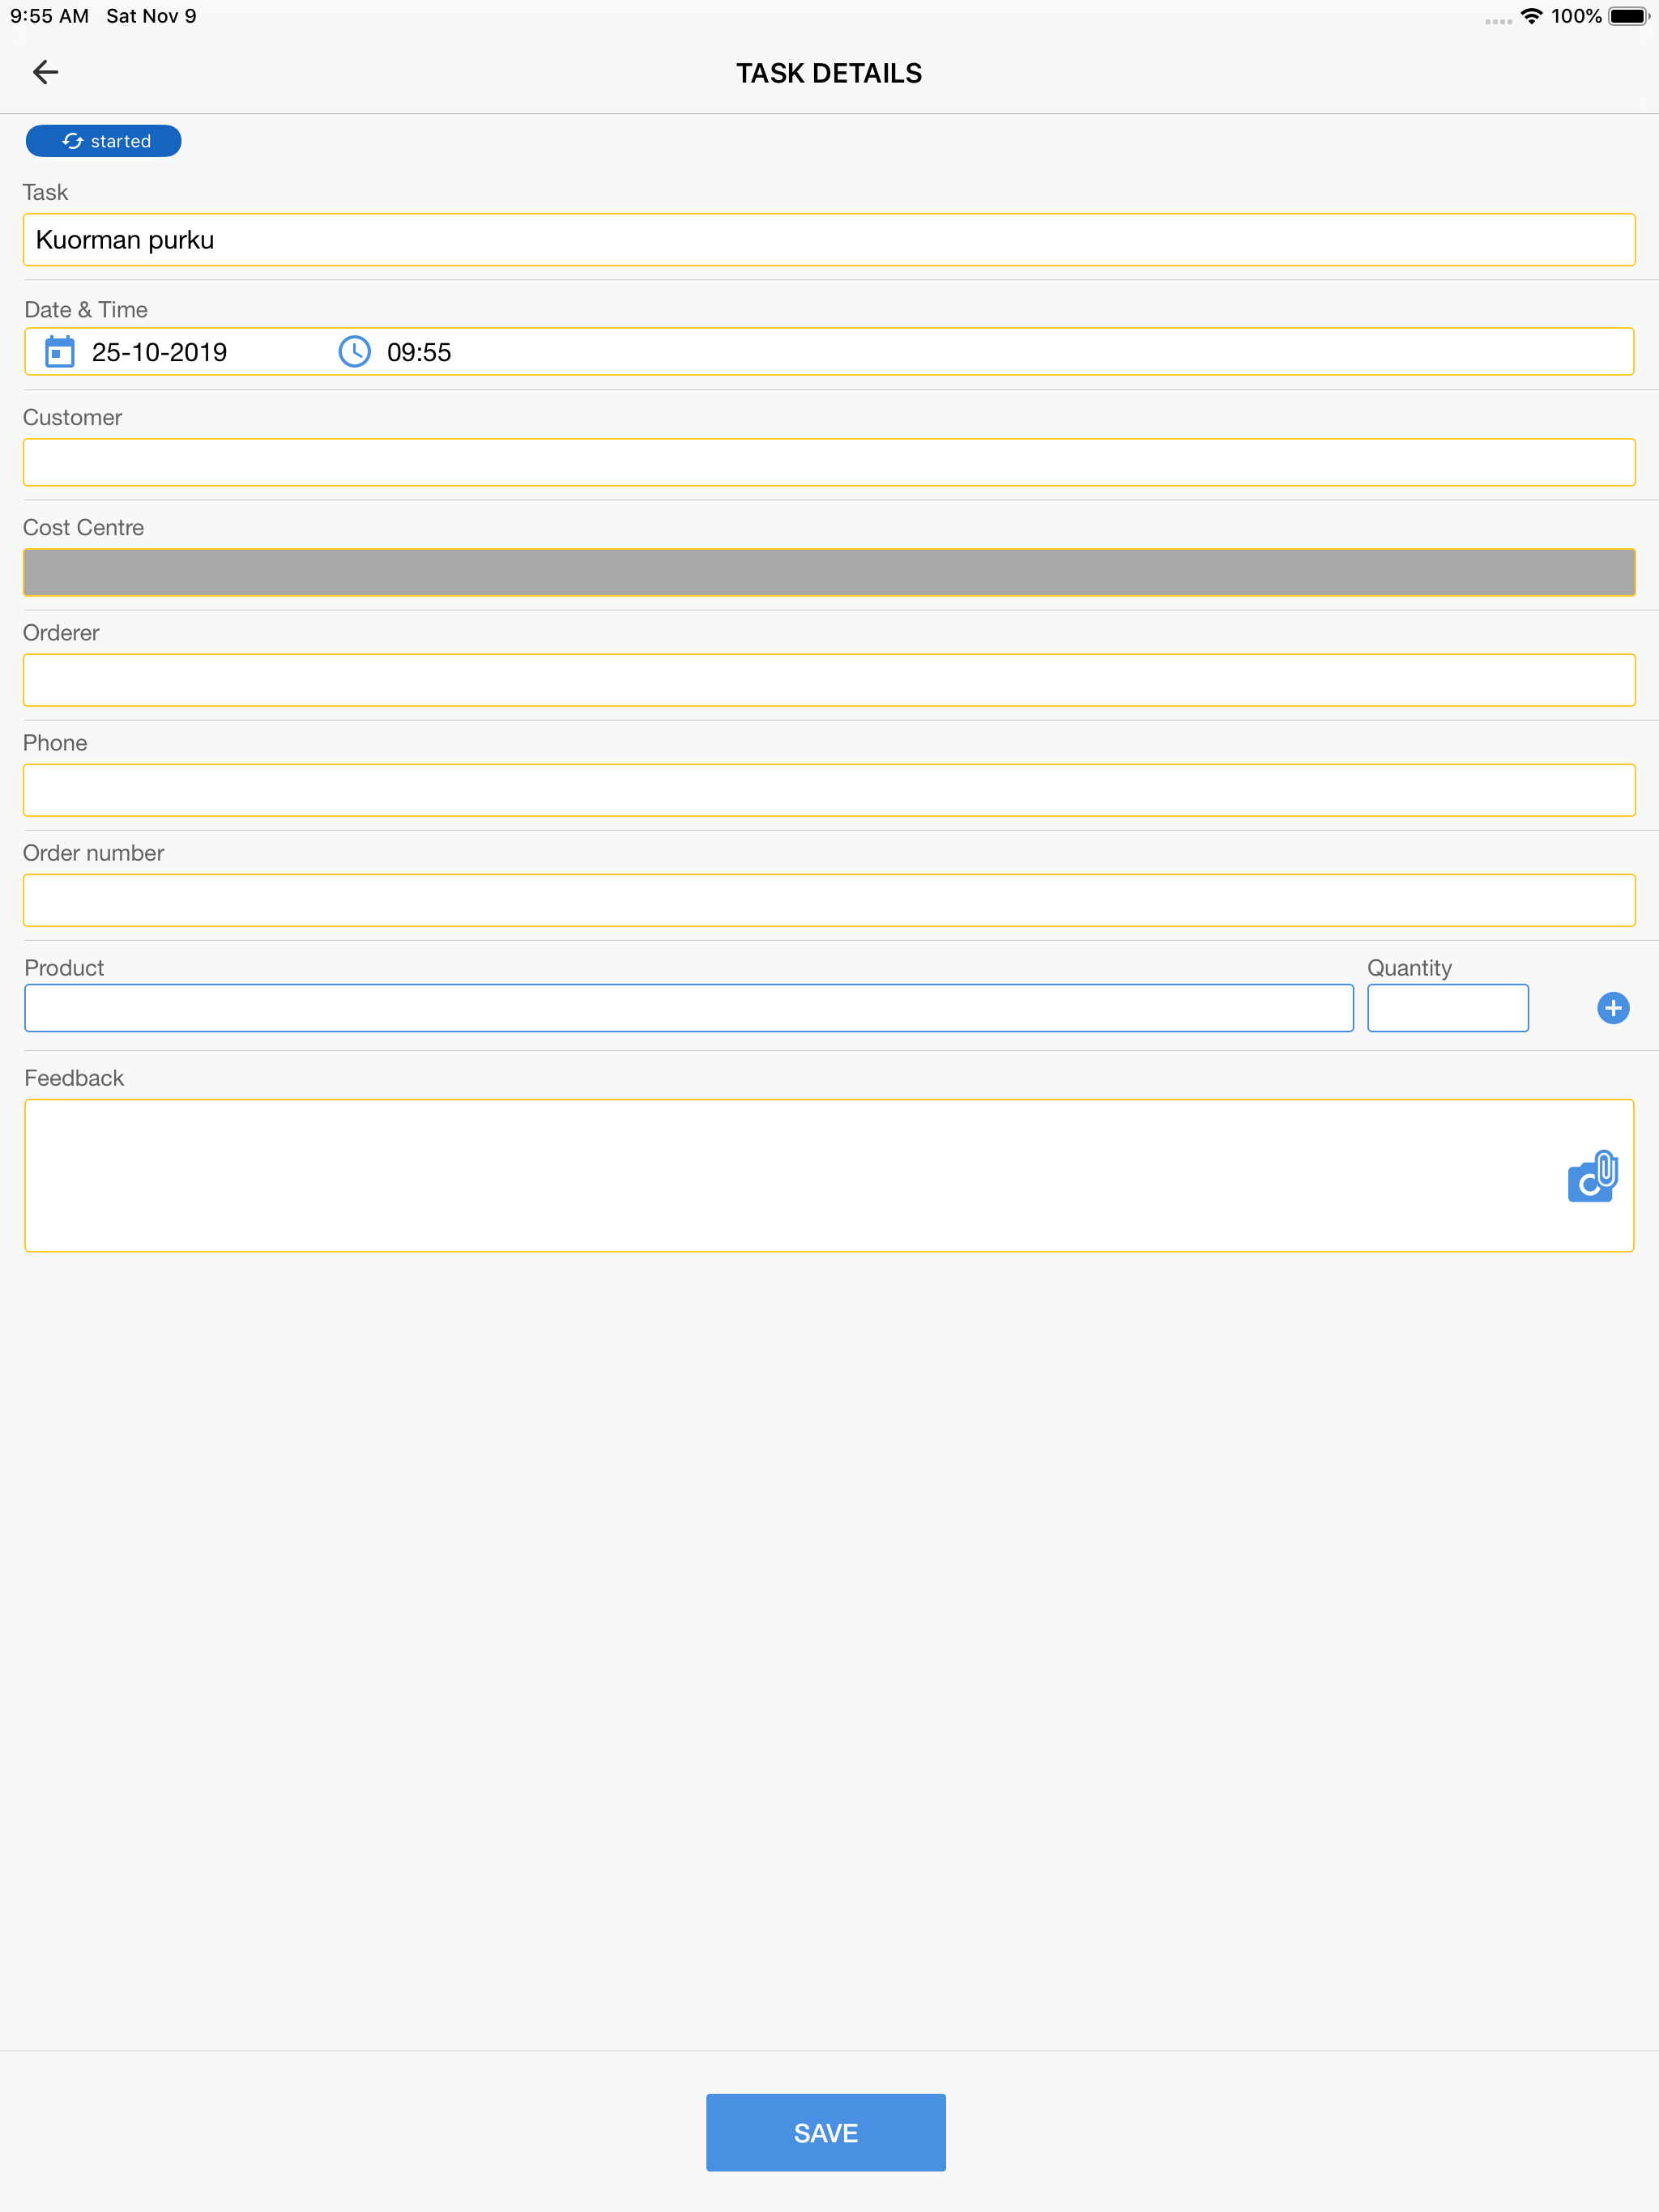Tap the TASK DETAILS title
The width and height of the screenshot is (1659, 2212).
pyautogui.click(x=829, y=73)
